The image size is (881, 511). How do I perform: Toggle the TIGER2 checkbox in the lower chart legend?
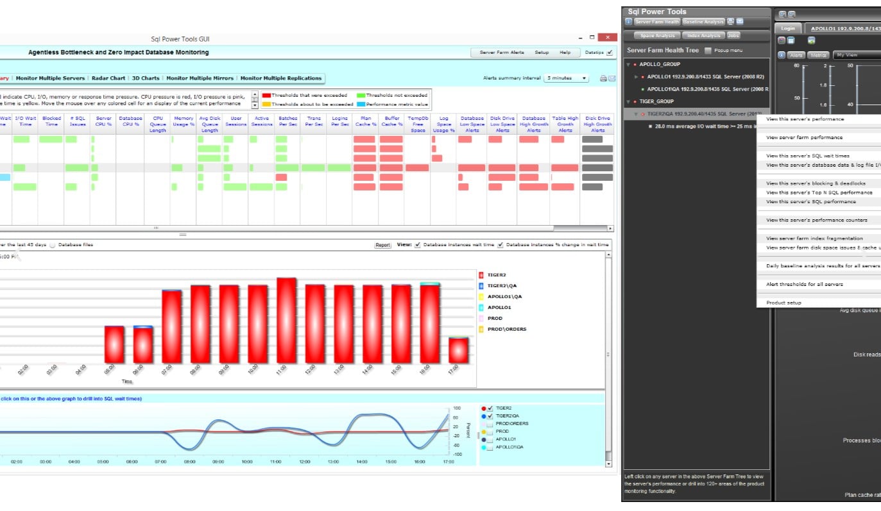490,408
